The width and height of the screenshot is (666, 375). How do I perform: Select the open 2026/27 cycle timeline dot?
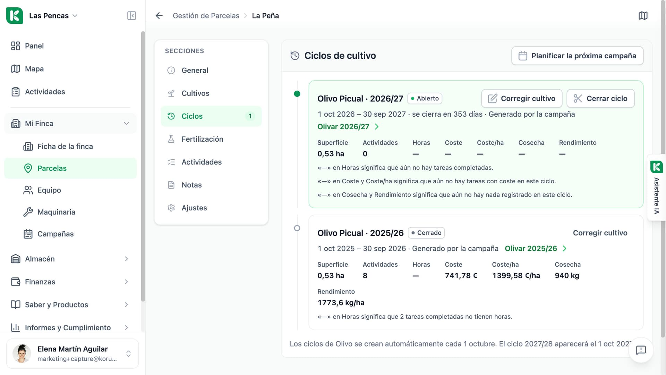(297, 94)
